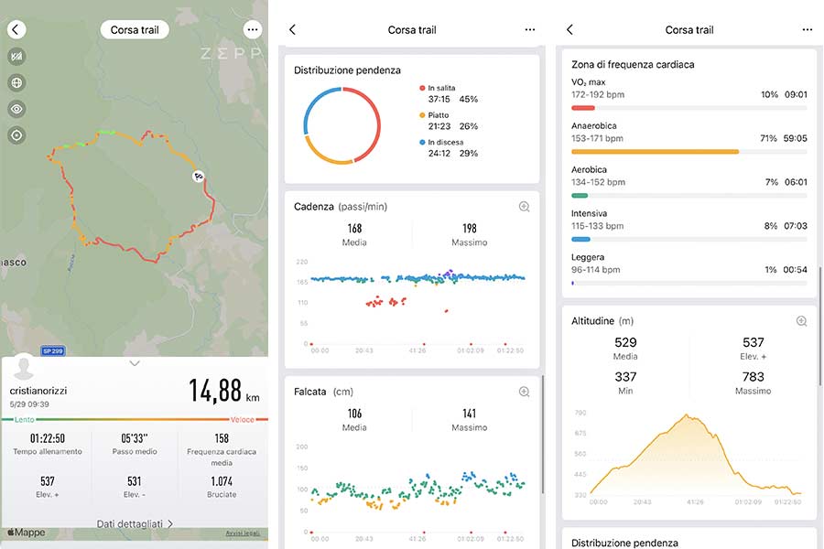This screenshot has width=824, height=549.
Task: Recenter map with the location target icon
Action: (16, 135)
